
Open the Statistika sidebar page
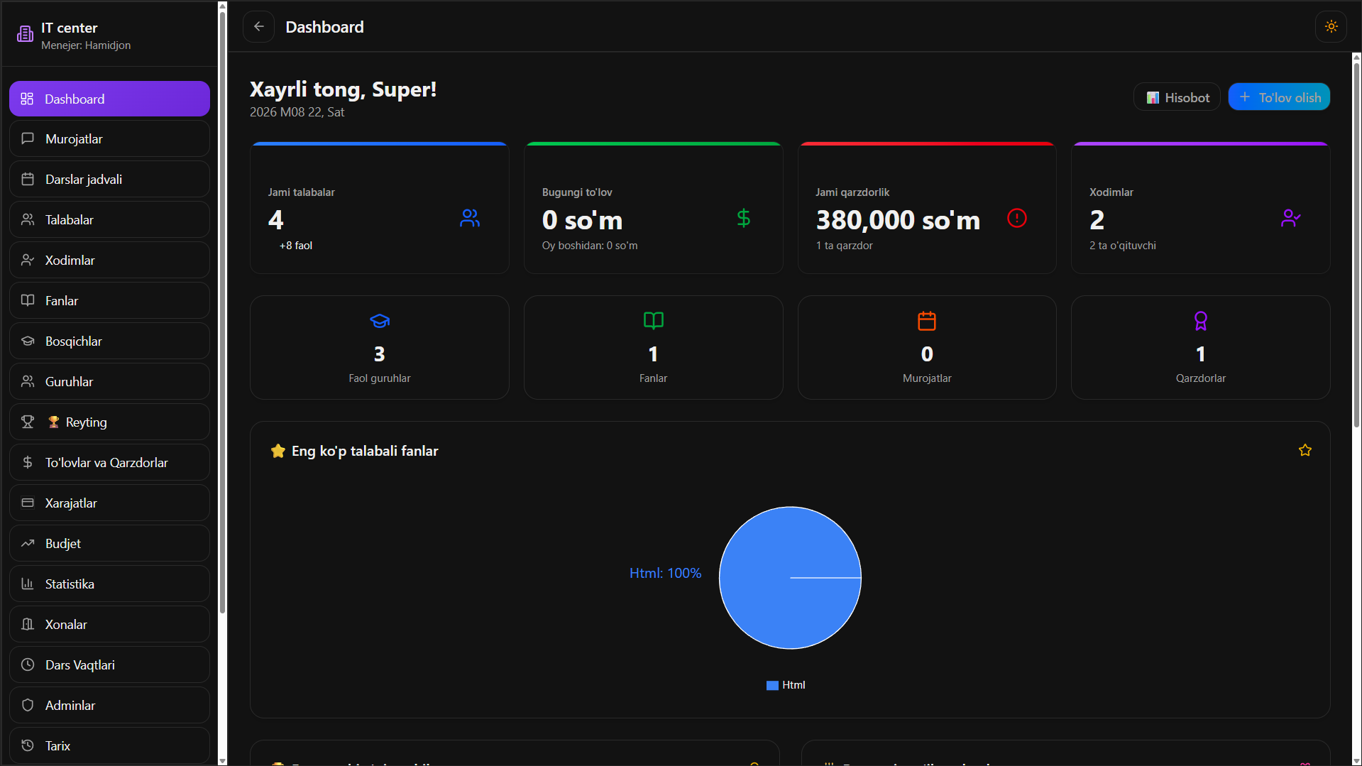point(109,584)
